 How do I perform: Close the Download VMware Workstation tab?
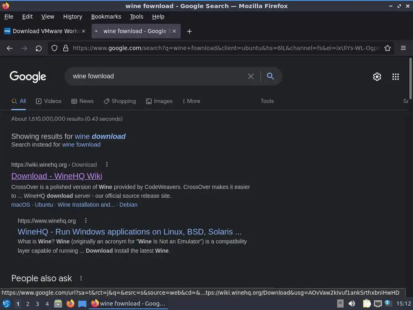click(x=83, y=31)
